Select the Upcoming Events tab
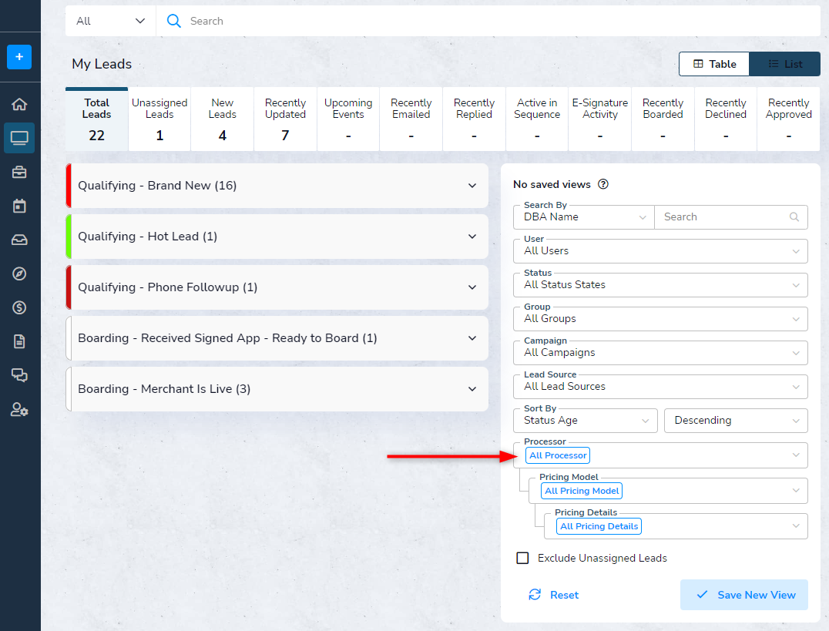Viewport: 829px width, 631px height. [x=348, y=119]
